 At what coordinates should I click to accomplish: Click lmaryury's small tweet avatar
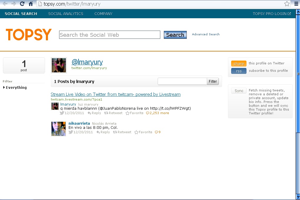[x=55, y=106]
